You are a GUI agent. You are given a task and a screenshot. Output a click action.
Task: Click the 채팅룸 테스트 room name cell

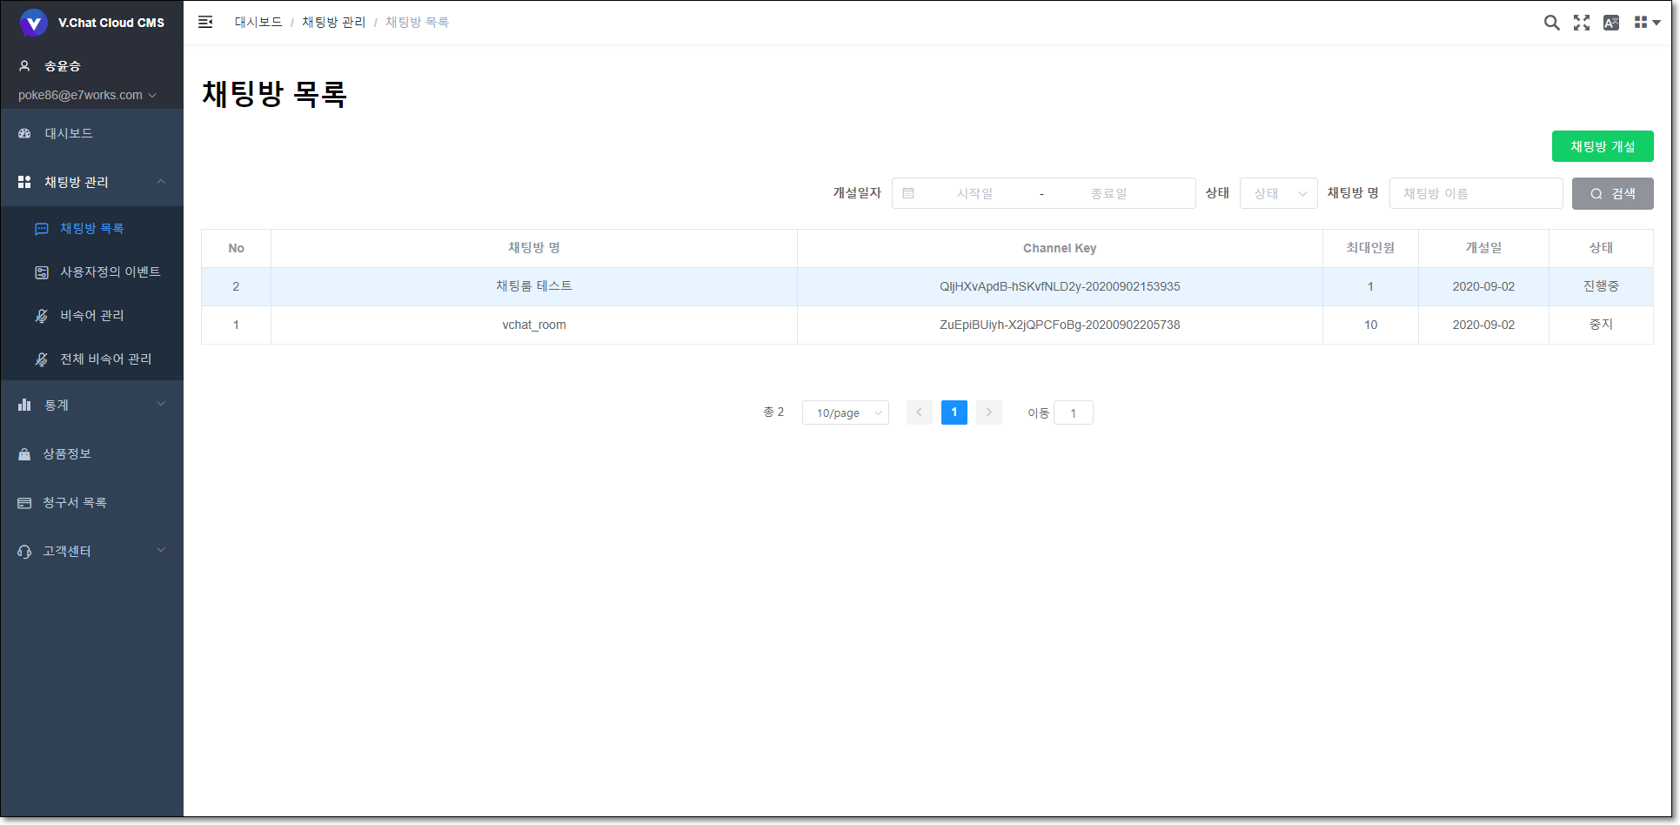pyautogui.click(x=534, y=286)
